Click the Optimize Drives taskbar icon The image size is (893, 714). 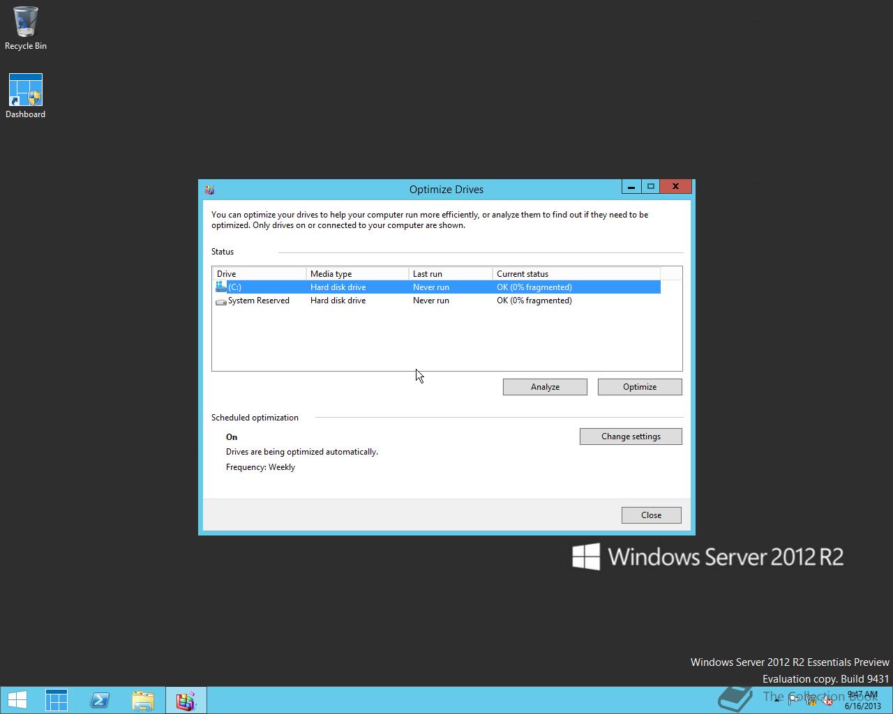186,700
